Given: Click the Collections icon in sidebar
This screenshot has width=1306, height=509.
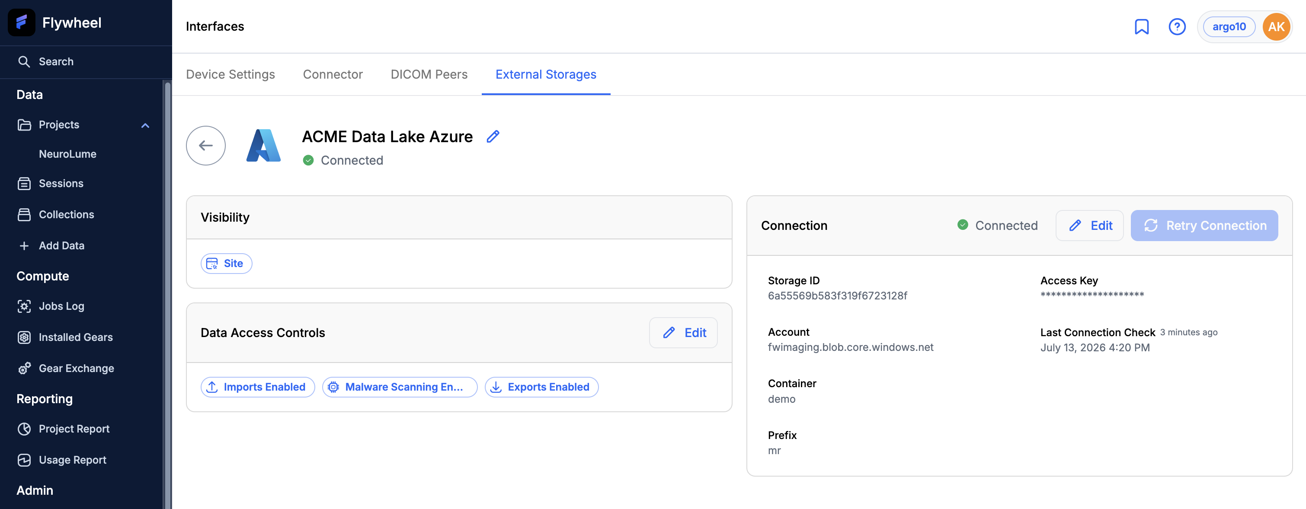Looking at the screenshot, I should click(24, 215).
